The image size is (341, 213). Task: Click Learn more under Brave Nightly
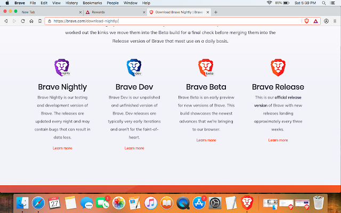click(62, 148)
